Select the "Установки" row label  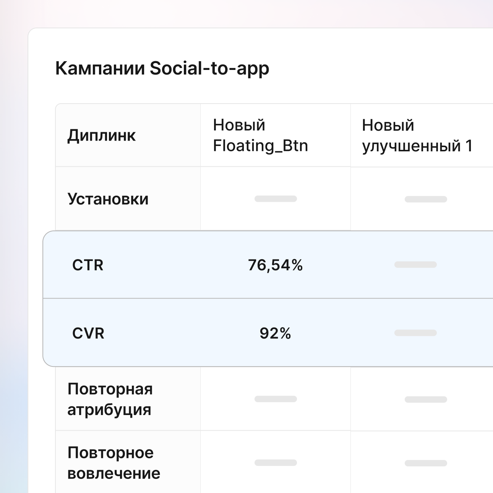pyautogui.click(x=108, y=199)
